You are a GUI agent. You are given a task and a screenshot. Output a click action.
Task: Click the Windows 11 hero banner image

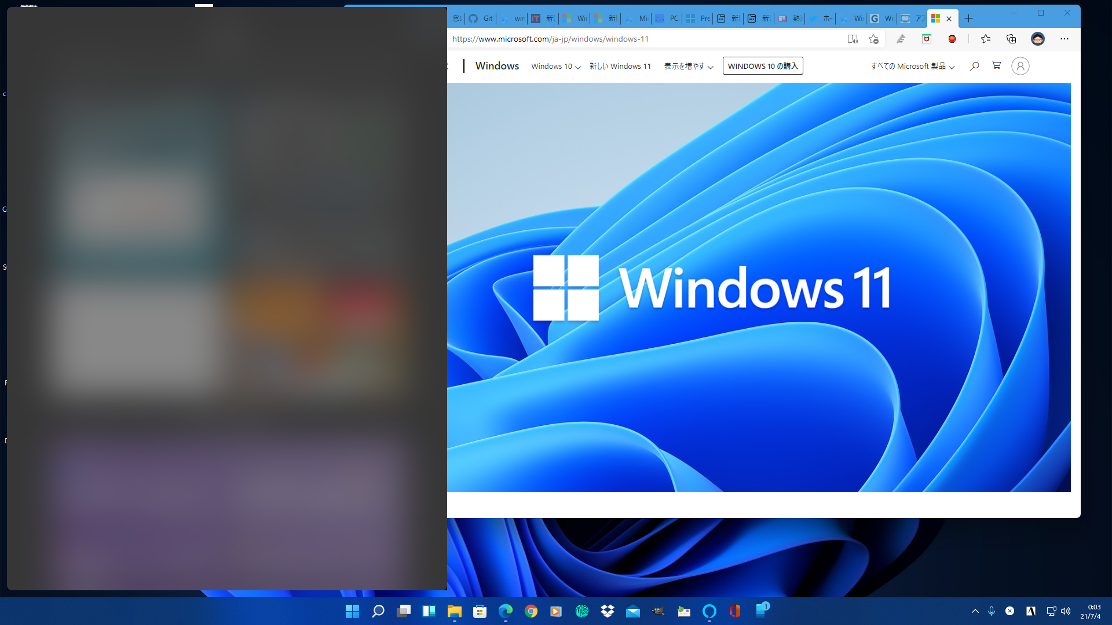coord(759,288)
